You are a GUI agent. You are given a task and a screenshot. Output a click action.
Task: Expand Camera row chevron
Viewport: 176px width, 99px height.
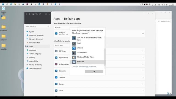[x=143, y=84]
